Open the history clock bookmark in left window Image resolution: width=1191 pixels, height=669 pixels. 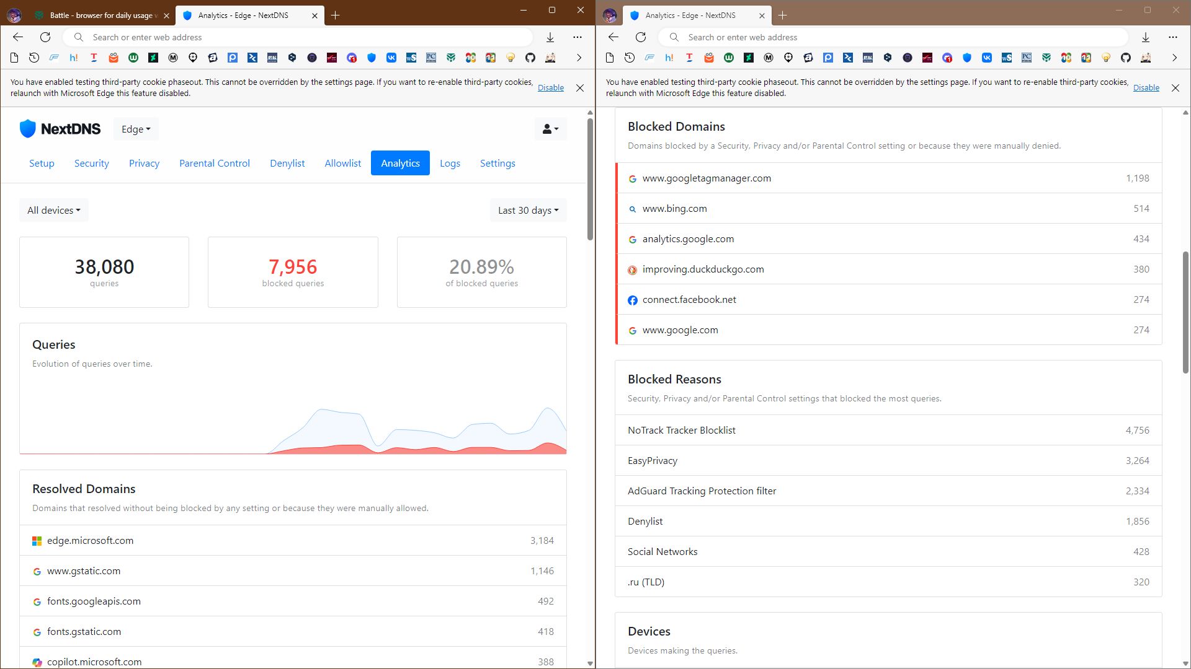click(x=34, y=58)
